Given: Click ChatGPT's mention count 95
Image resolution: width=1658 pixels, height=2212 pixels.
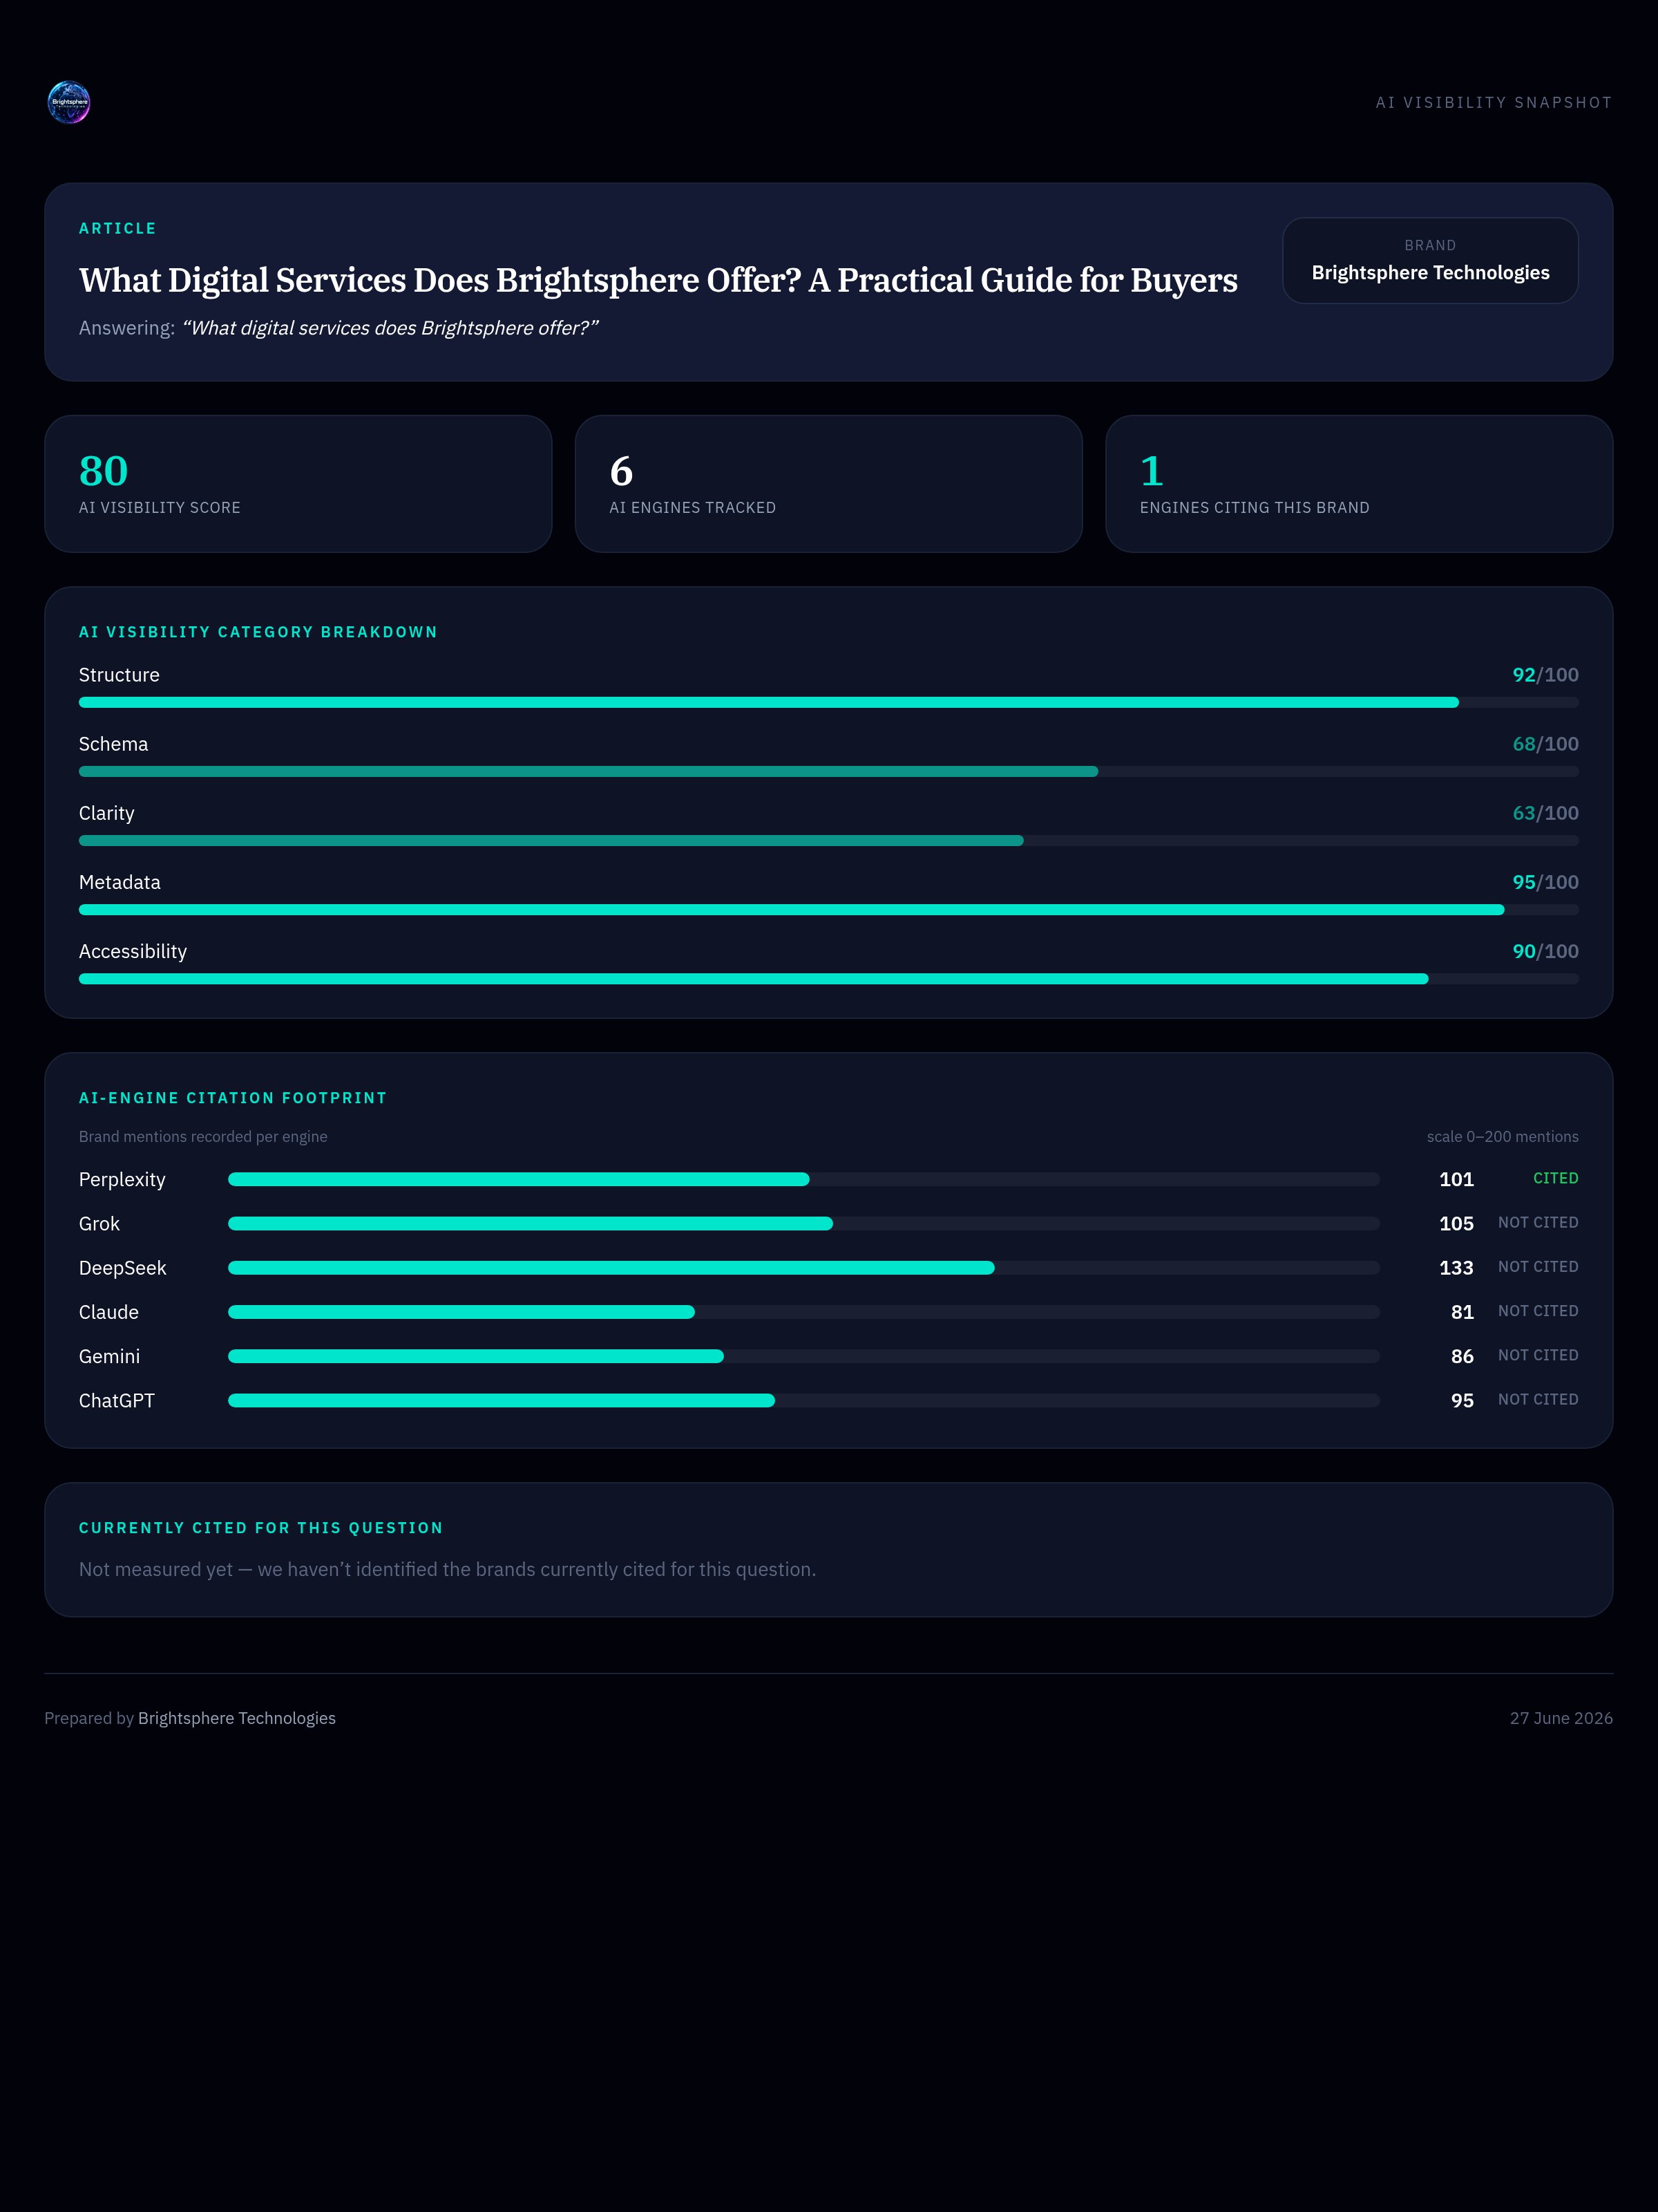Looking at the screenshot, I should coord(1462,1401).
